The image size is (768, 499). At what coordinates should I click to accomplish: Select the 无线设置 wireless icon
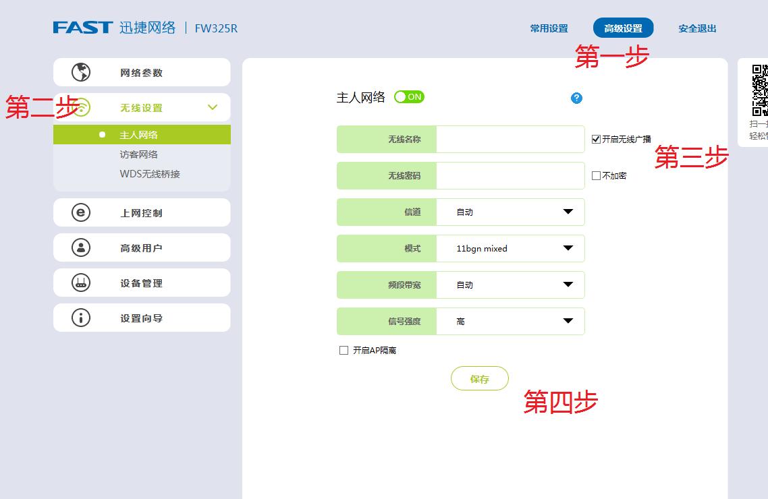pyautogui.click(x=81, y=107)
